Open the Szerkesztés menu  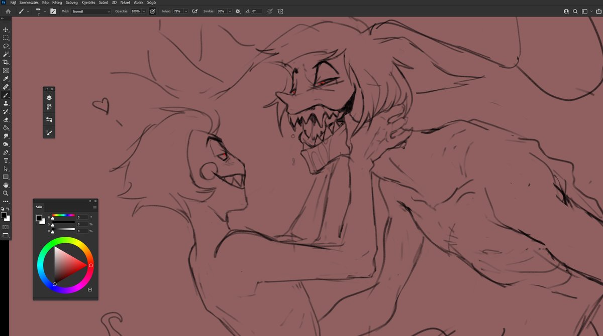(x=29, y=3)
